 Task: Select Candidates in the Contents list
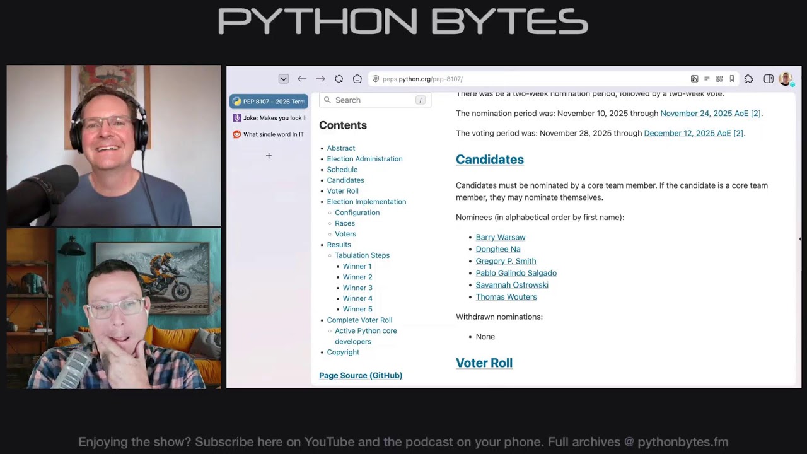[345, 180]
